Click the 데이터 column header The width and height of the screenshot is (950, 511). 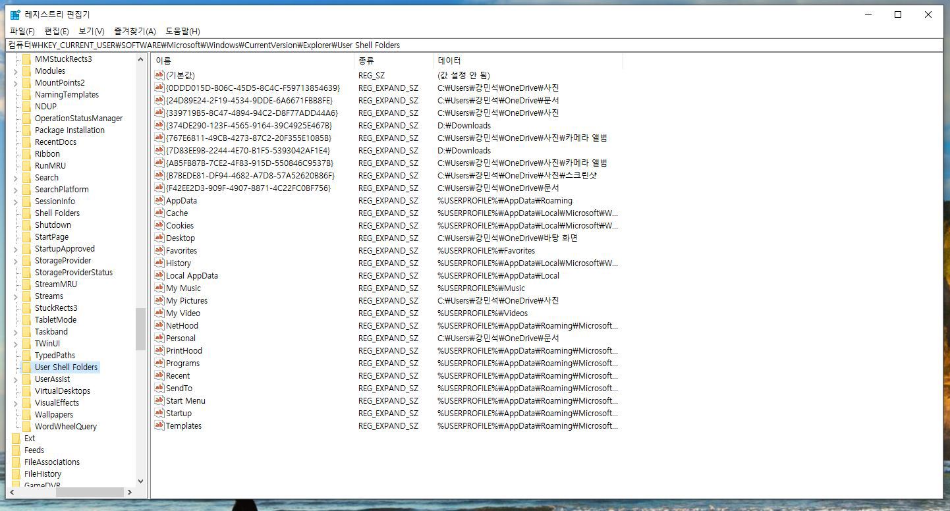tap(528, 61)
